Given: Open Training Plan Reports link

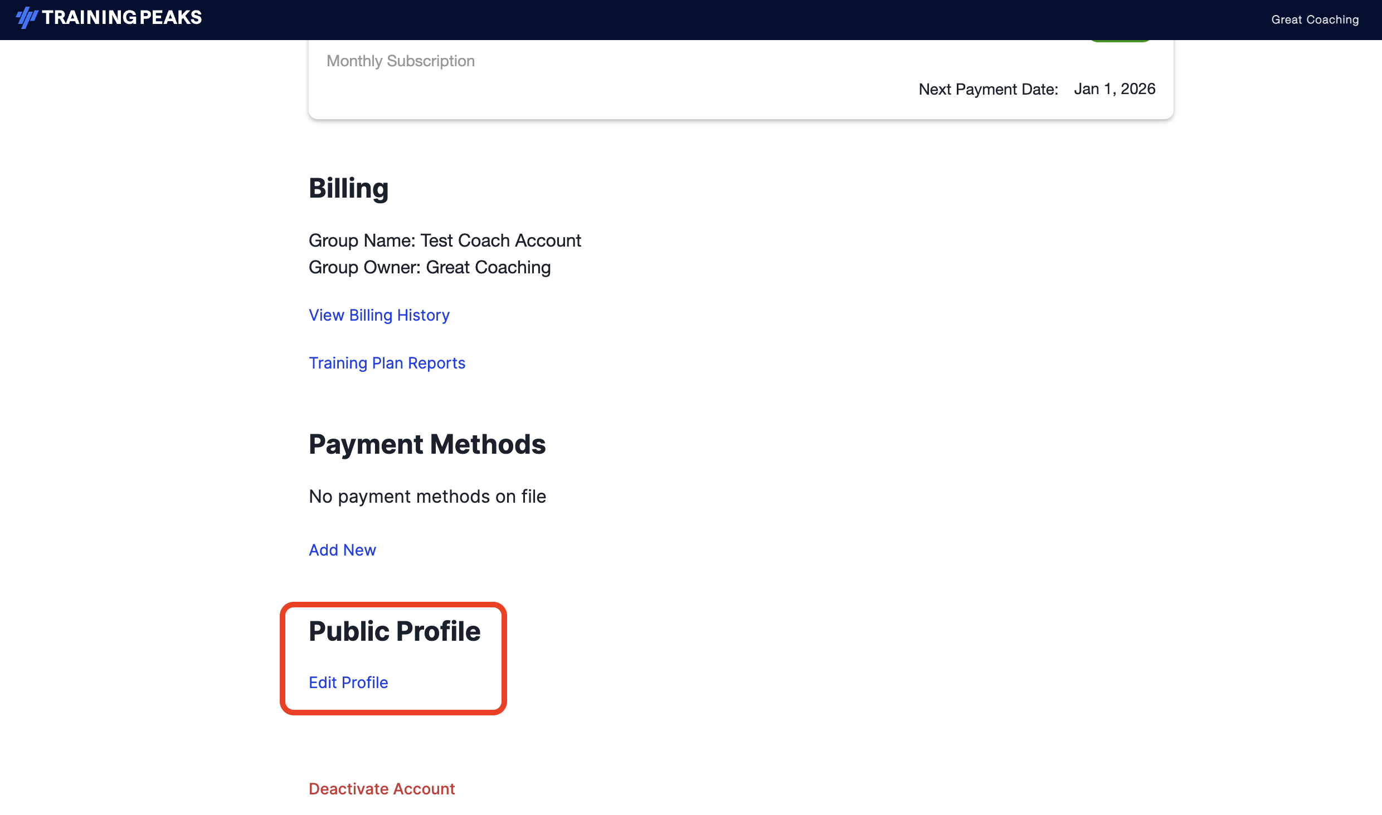Looking at the screenshot, I should click(387, 363).
